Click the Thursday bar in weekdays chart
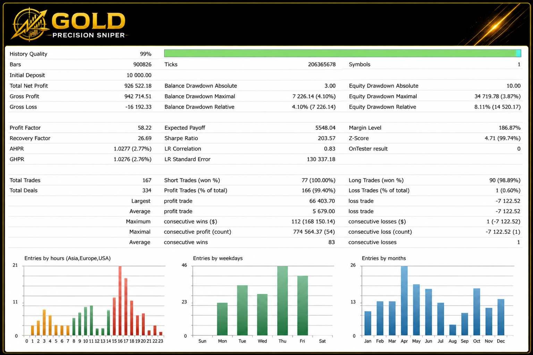533x355 pixels. pos(282,301)
